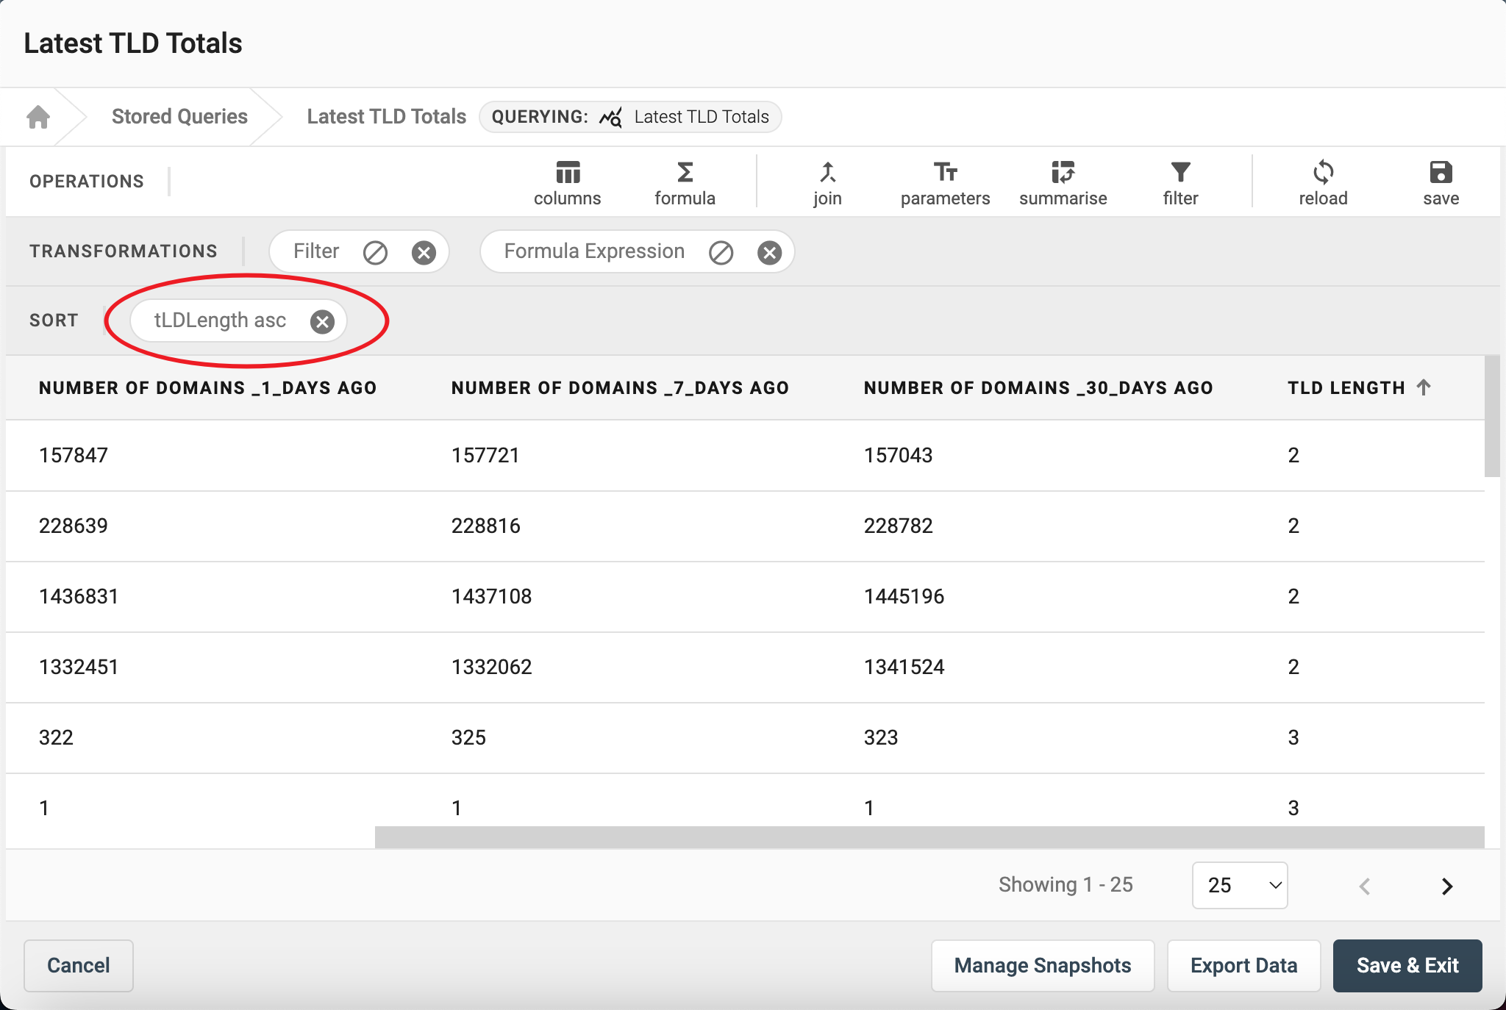
Task: Open the columns operation
Action: pyautogui.click(x=567, y=183)
